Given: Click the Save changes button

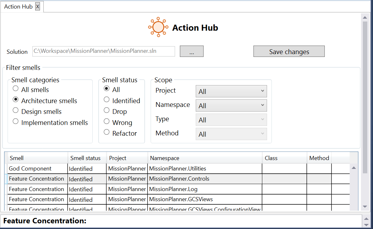Looking at the screenshot, I should (289, 52).
